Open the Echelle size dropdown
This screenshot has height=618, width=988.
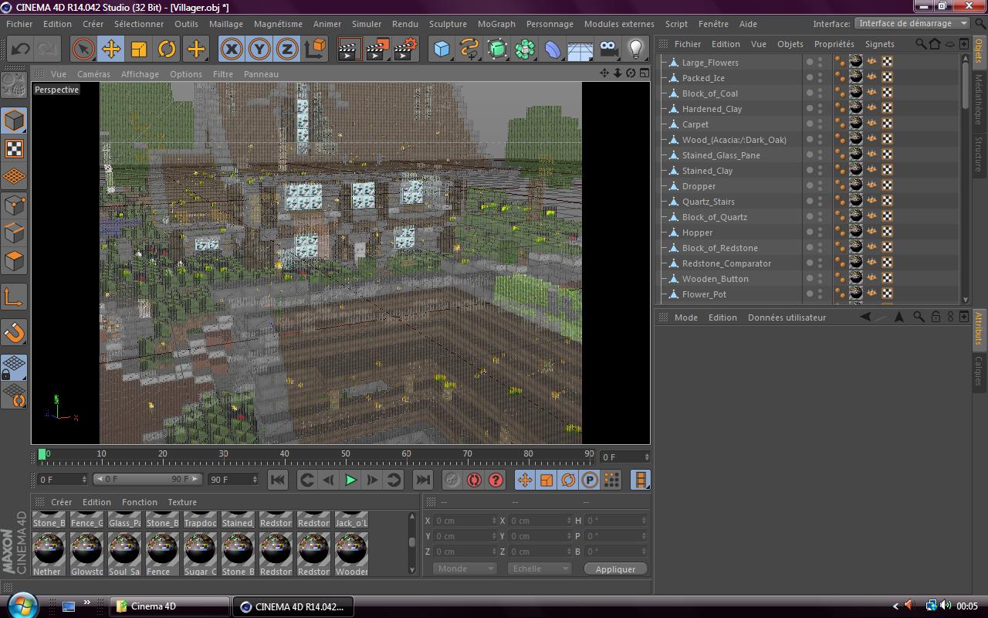(x=539, y=569)
